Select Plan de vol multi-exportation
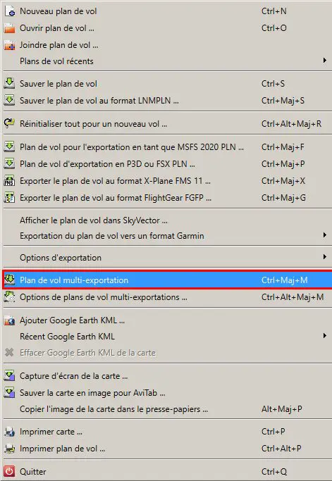 click(x=167, y=280)
